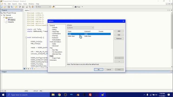The height and width of the screenshot is (97, 173).
Task: Click Edit in the Options dialog
Action: (x=119, y=35)
